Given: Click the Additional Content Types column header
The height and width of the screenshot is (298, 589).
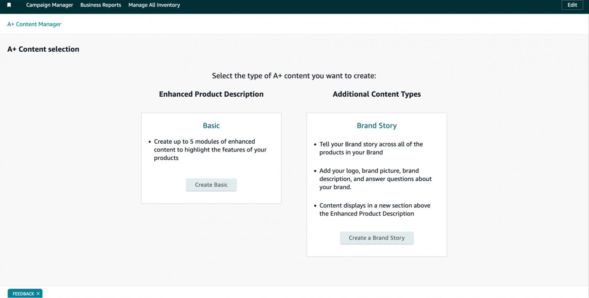Looking at the screenshot, I should click(376, 94).
